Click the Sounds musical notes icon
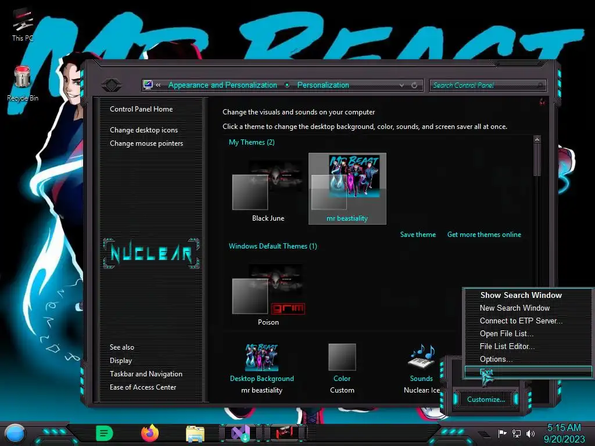595x446 pixels. [x=422, y=357]
